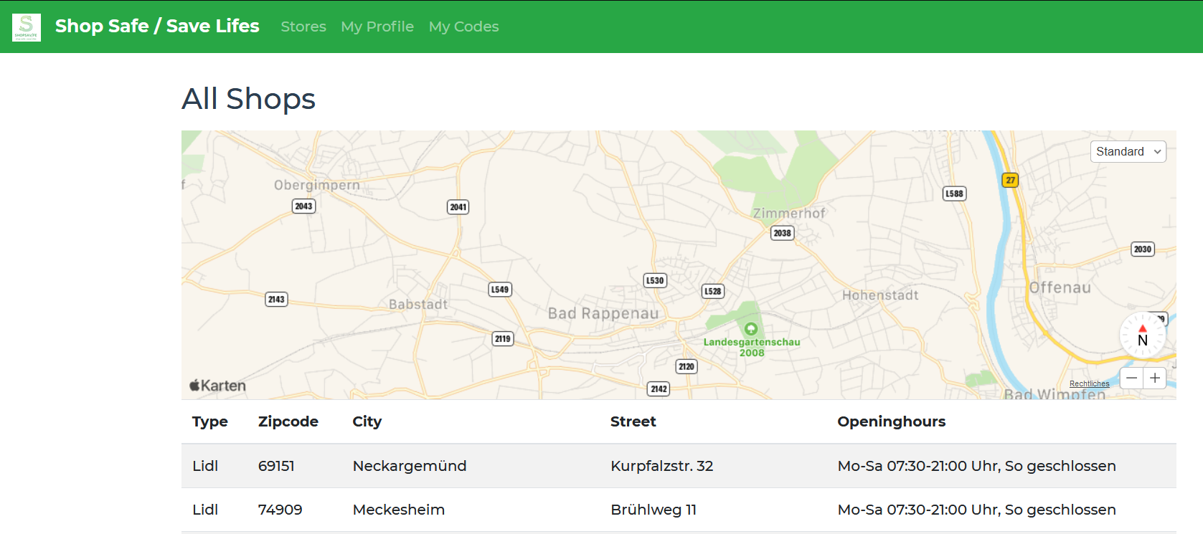Select the Brühlweg 11 street cell

coord(654,510)
